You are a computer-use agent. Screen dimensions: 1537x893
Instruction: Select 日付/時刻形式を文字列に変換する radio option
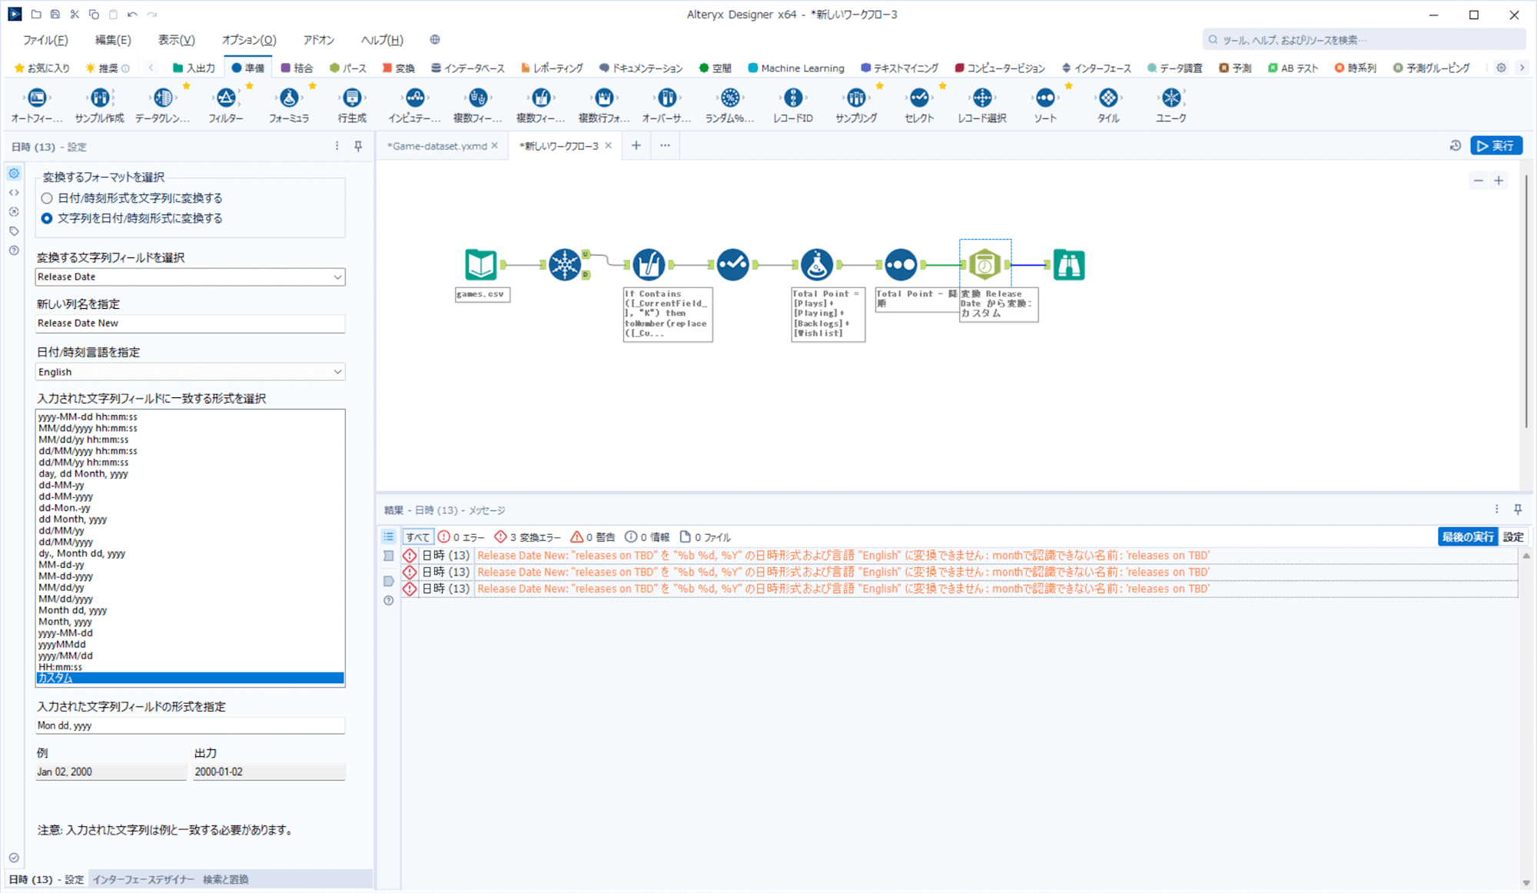(x=47, y=198)
